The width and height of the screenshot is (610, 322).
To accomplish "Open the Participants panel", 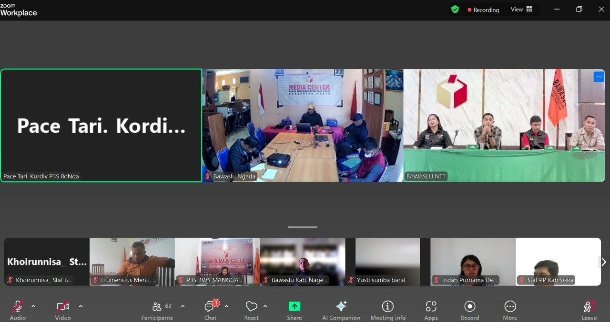I will pos(157,307).
